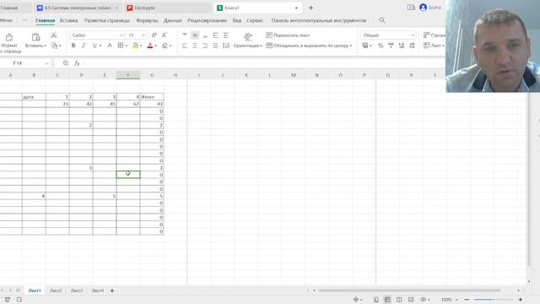Toggle bold formatting
Viewport: 540px width, 304px height.
(73, 46)
